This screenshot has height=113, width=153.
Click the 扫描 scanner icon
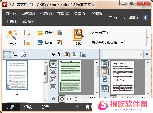40,42
